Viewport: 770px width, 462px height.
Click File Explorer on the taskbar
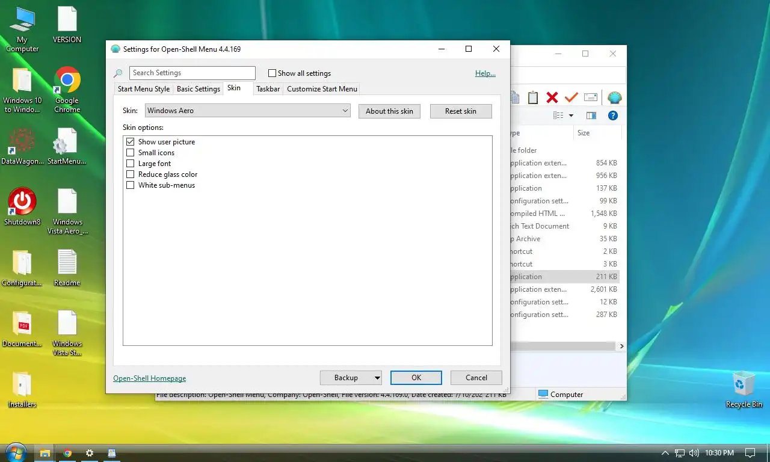tap(45, 453)
